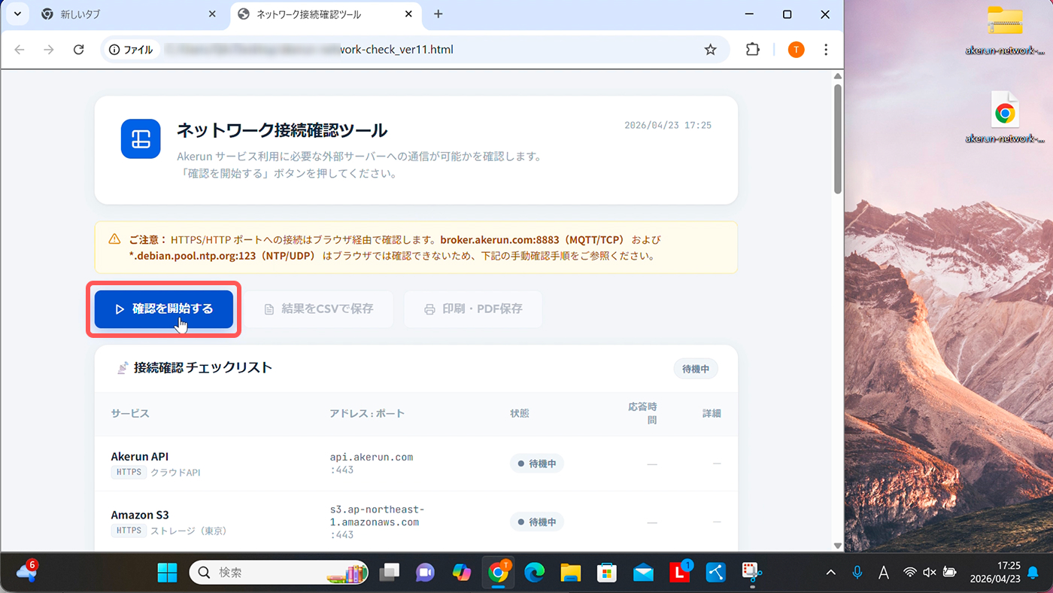Bookmark this page with the star icon

(x=710, y=50)
